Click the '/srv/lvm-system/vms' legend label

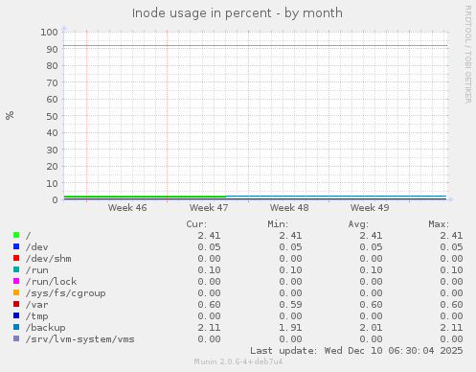(x=80, y=339)
